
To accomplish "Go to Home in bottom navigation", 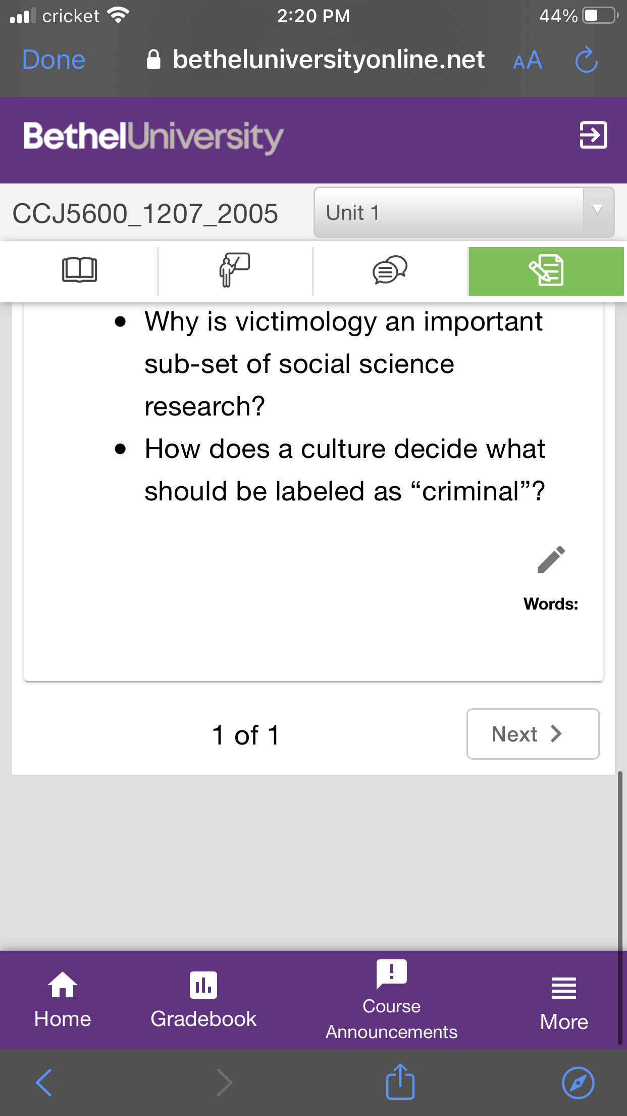I will pos(63,1000).
